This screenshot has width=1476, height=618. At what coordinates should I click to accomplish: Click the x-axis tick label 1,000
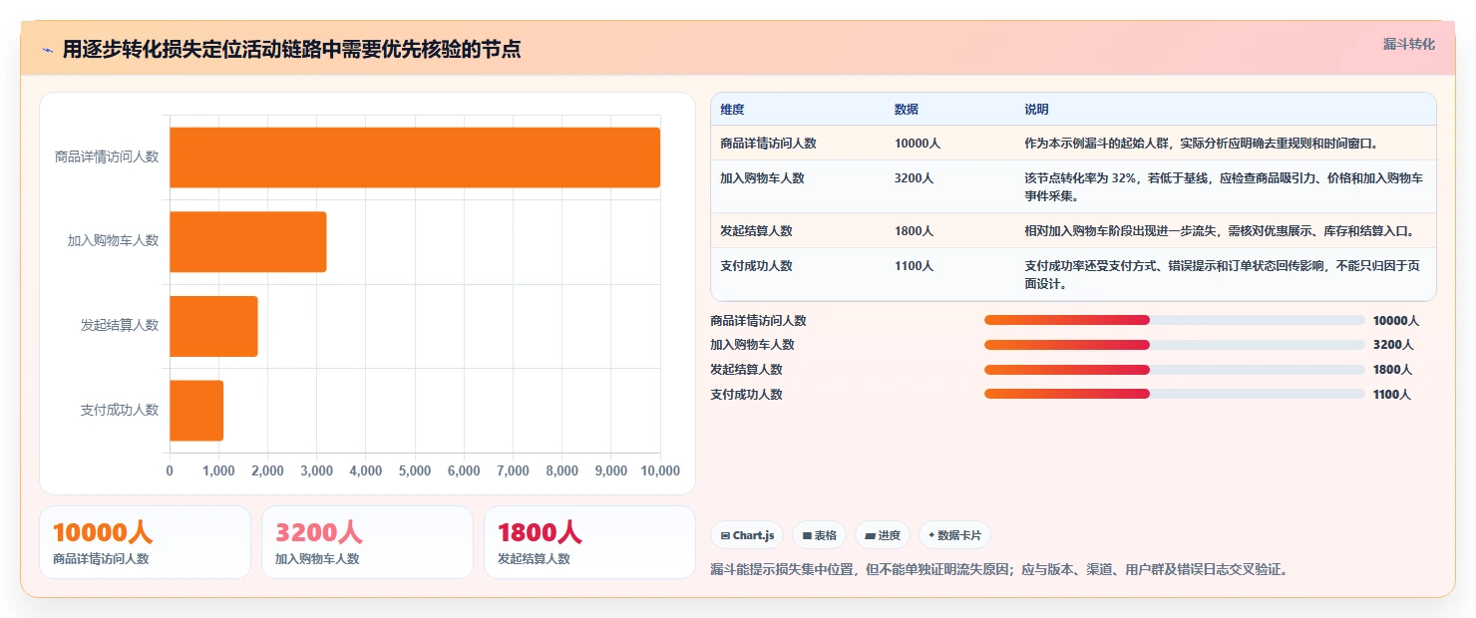point(218,470)
